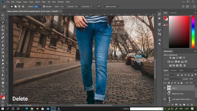The width and height of the screenshot is (197, 111).
Task: Open the Paragraph panel icon
Action: (159, 44)
